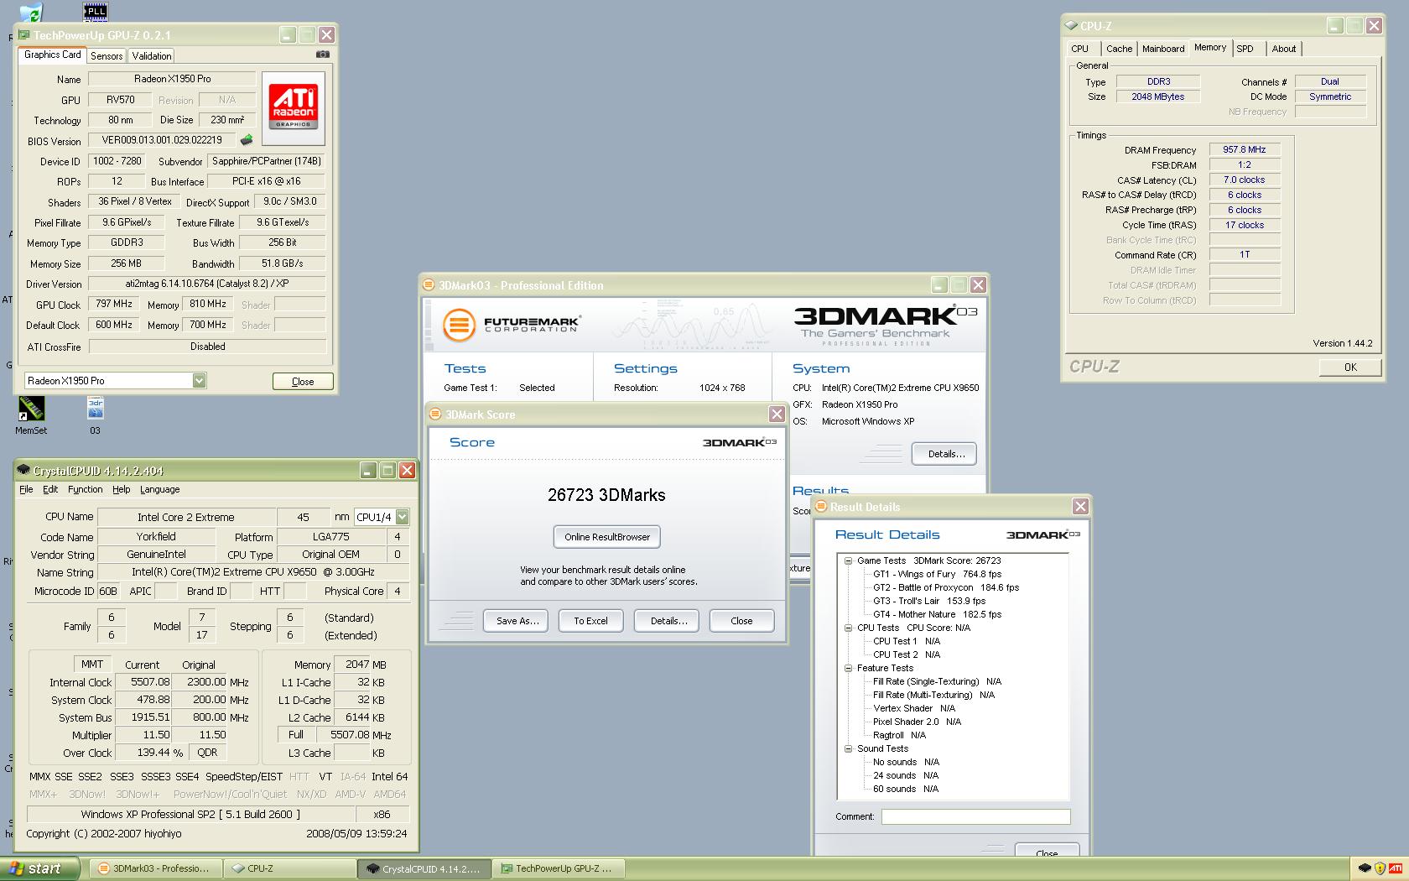Switch to the Cache tab in CPU-Z
Image resolution: width=1409 pixels, height=881 pixels.
pos(1119,49)
